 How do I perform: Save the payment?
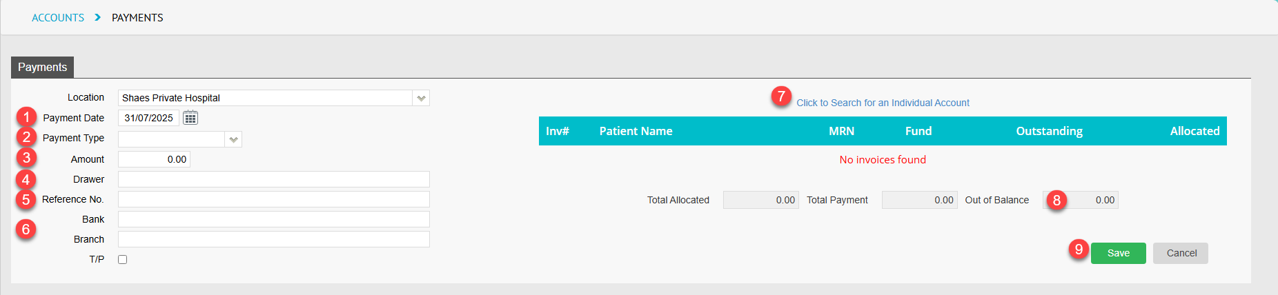coord(1118,253)
